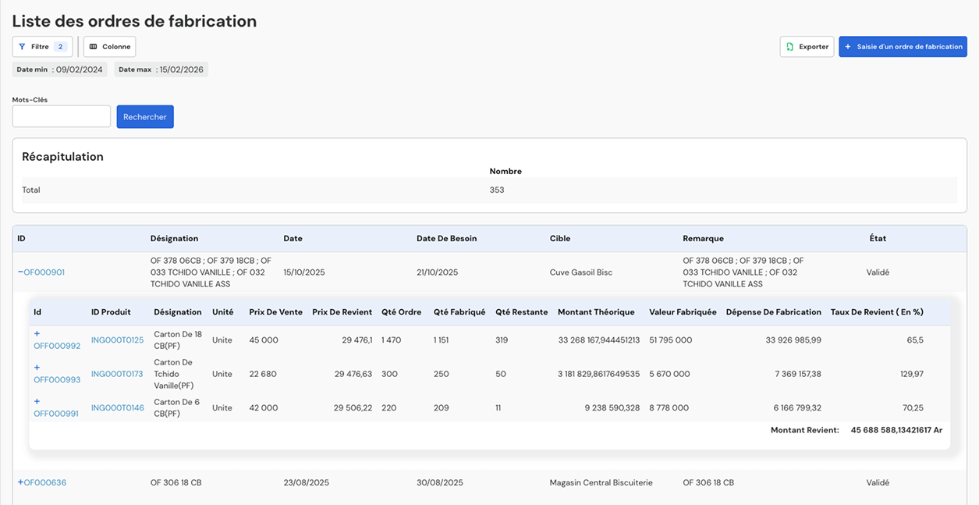
Task: Click the Prix De Vente sub-column header
Action: click(276, 312)
